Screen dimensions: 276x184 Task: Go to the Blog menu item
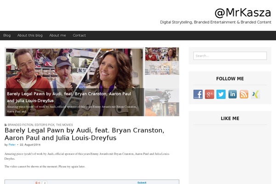pos(7,35)
